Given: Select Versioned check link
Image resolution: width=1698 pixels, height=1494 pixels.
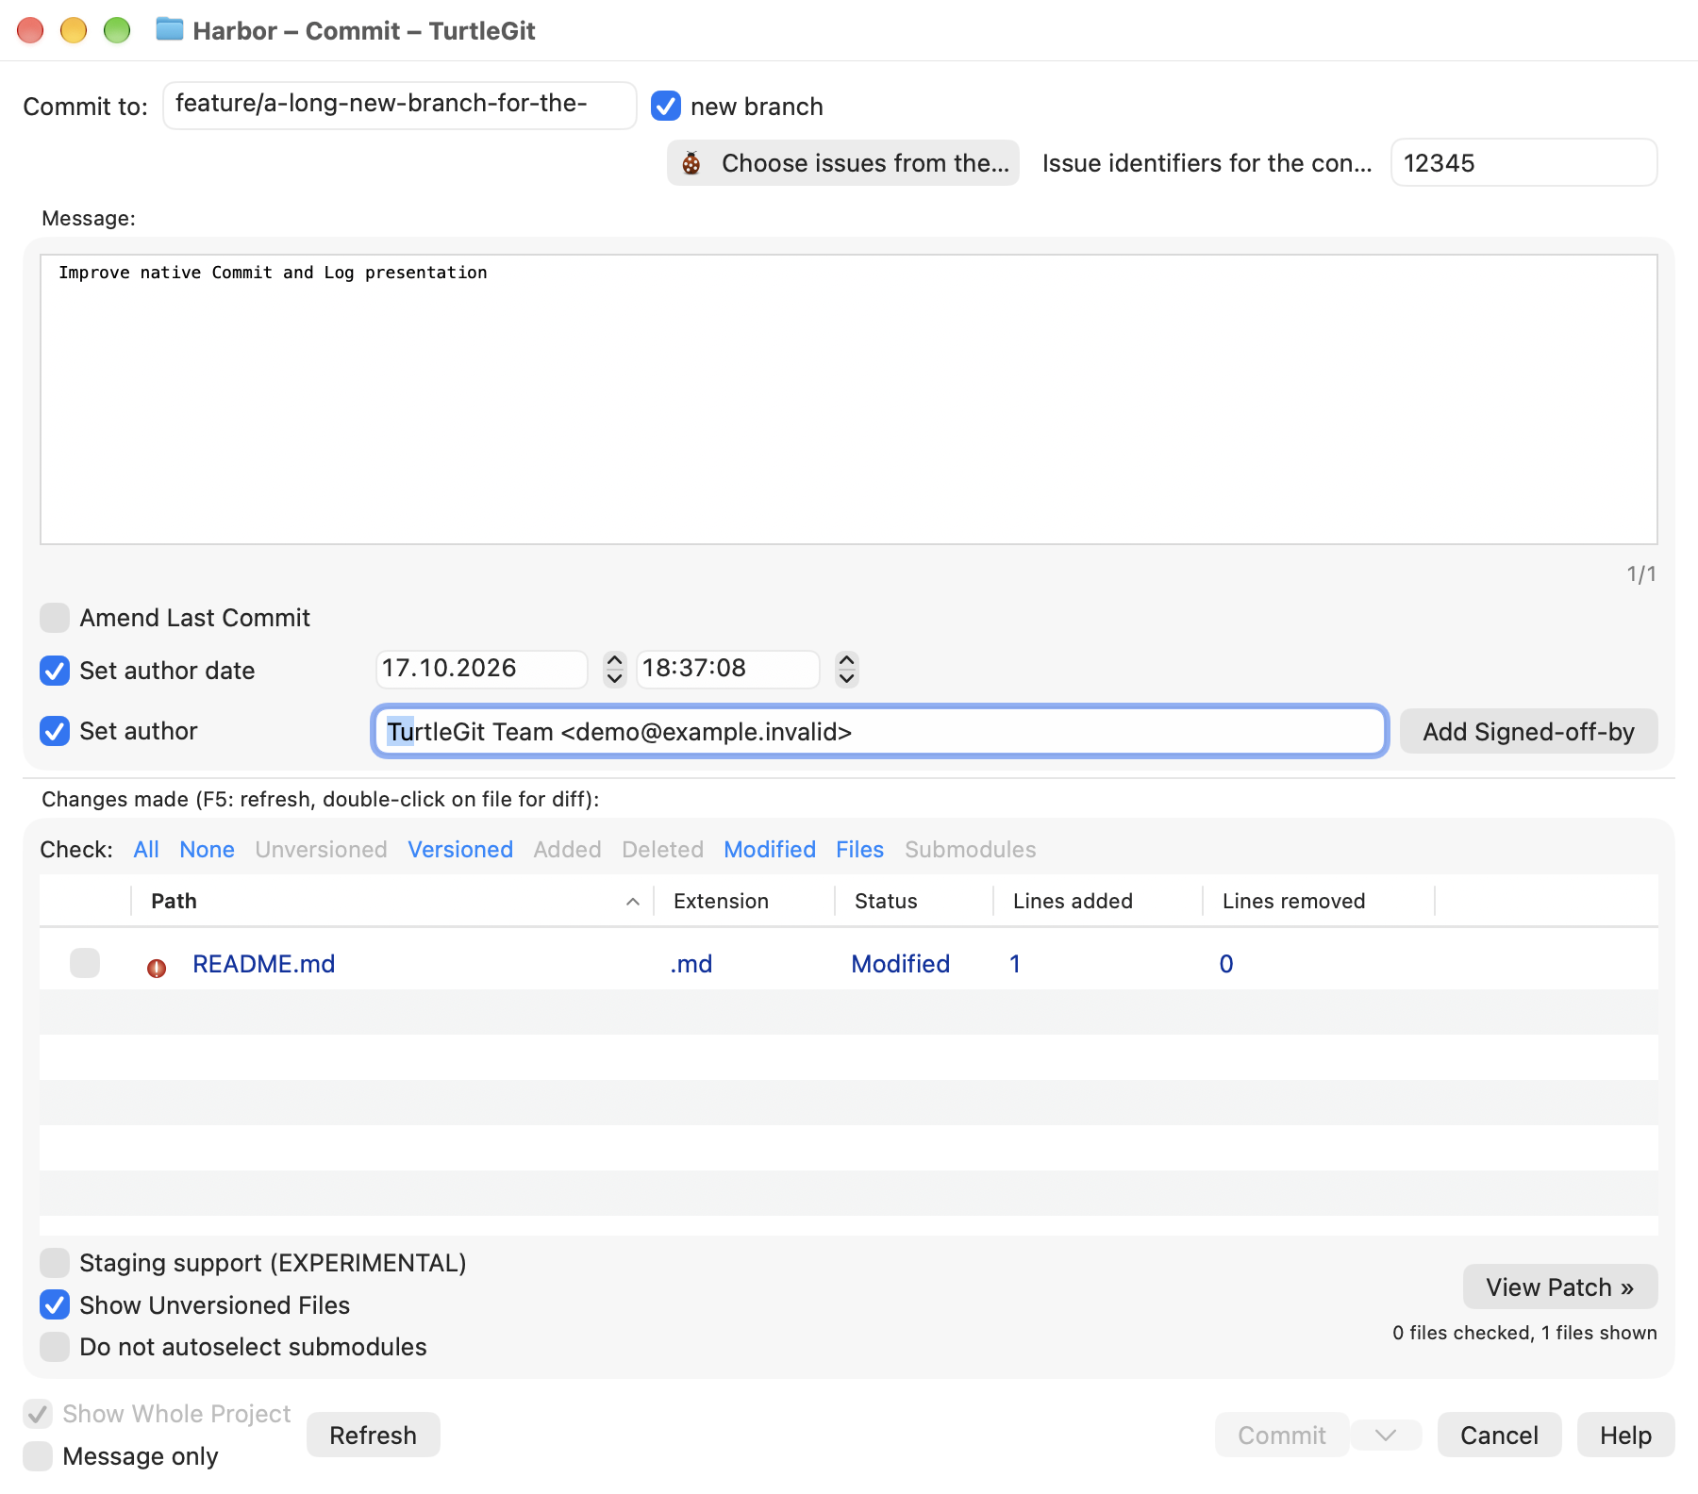Looking at the screenshot, I should 460,850.
